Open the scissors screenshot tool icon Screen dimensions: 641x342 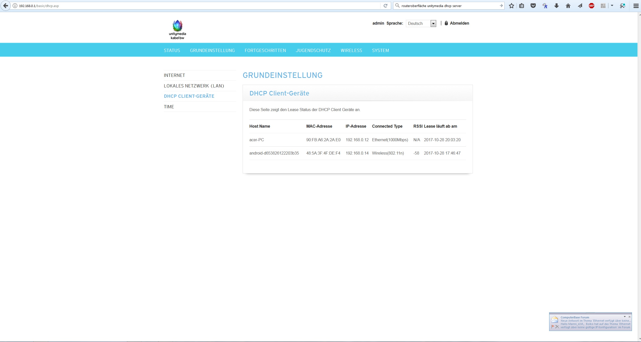[x=622, y=6]
